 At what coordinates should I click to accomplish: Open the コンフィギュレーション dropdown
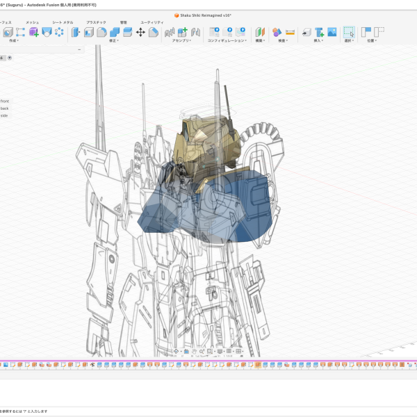(x=227, y=41)
